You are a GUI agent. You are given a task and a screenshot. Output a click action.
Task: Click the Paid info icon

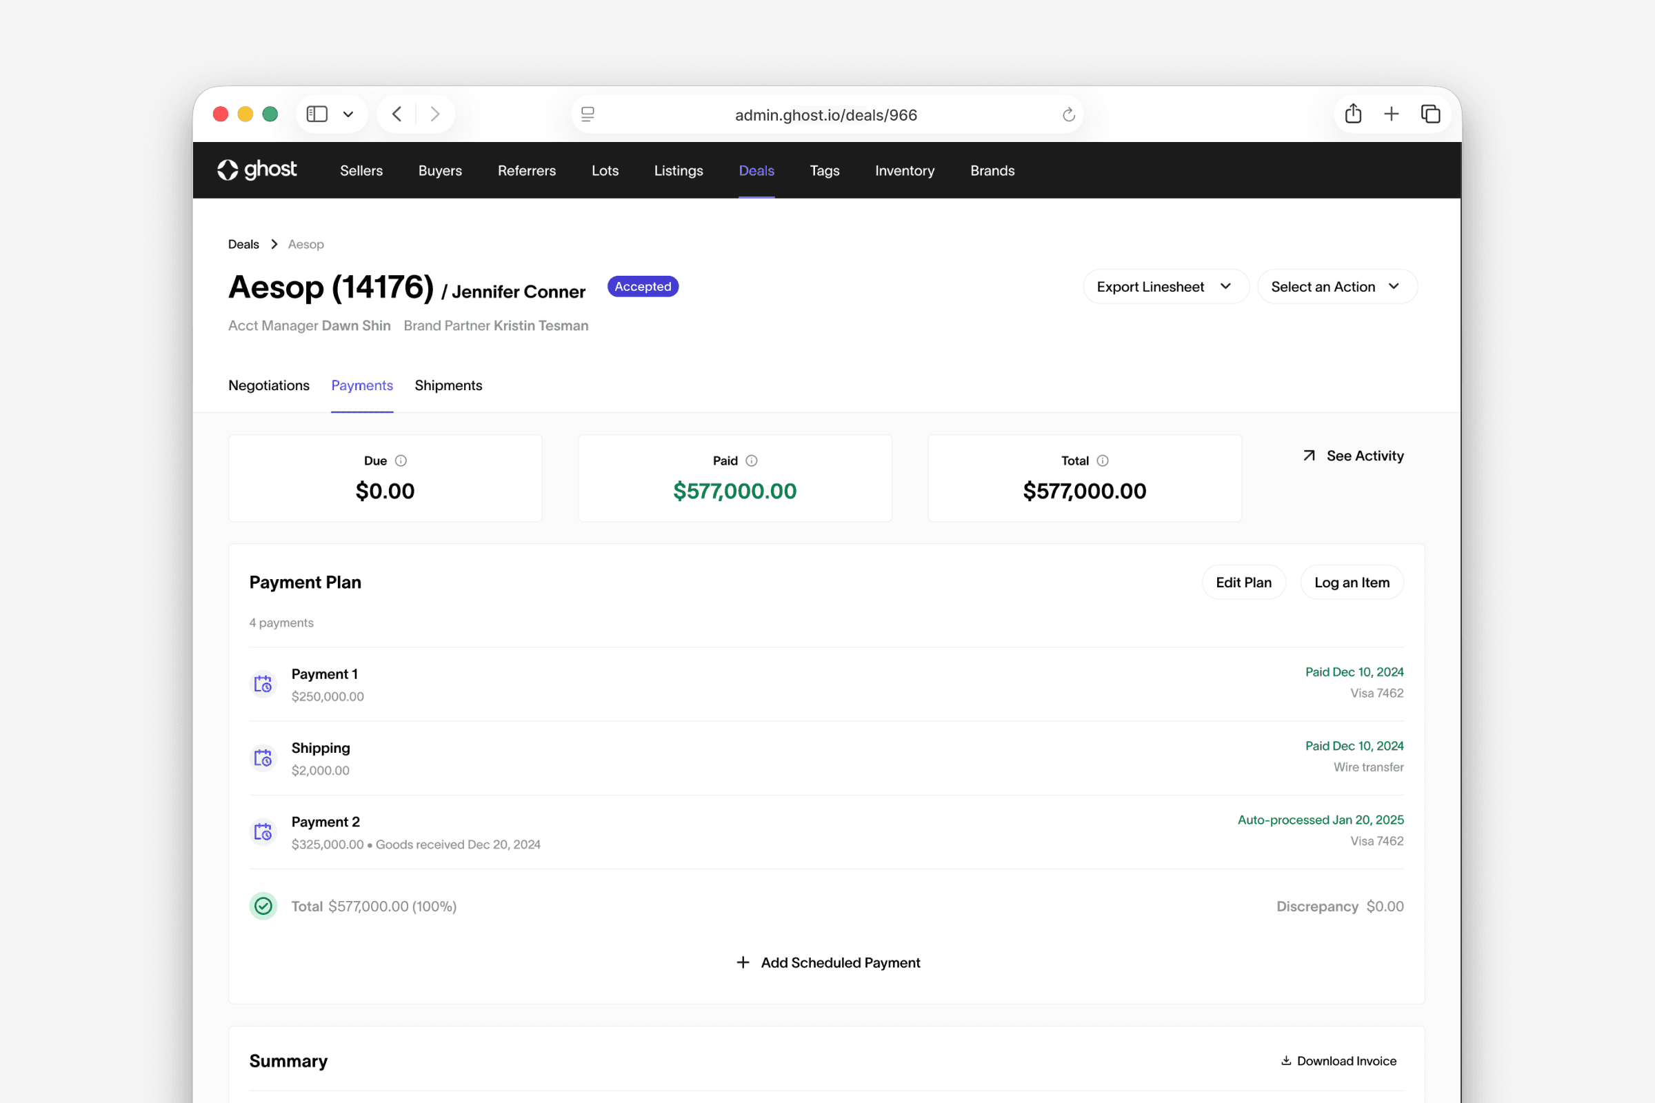tap(752, 461)
